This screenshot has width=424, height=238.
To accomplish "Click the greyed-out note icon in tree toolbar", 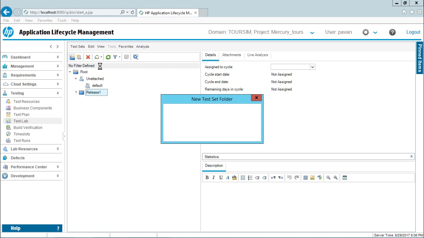I will [127, 57].
